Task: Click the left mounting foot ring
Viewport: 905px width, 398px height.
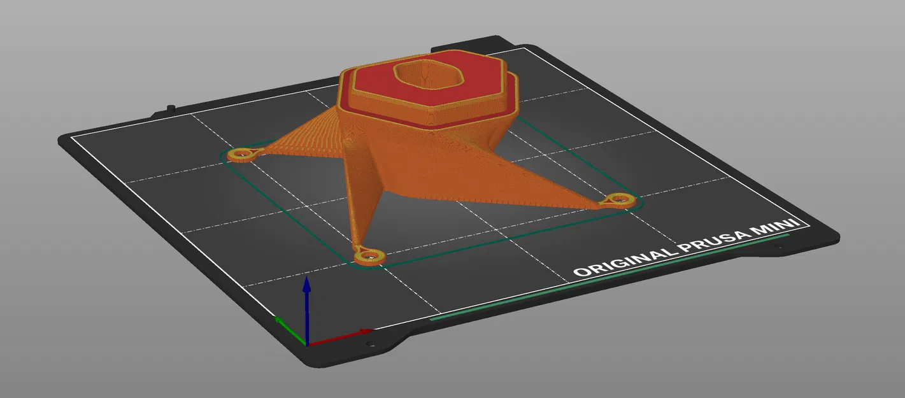Action: click(x=241, y=155)
